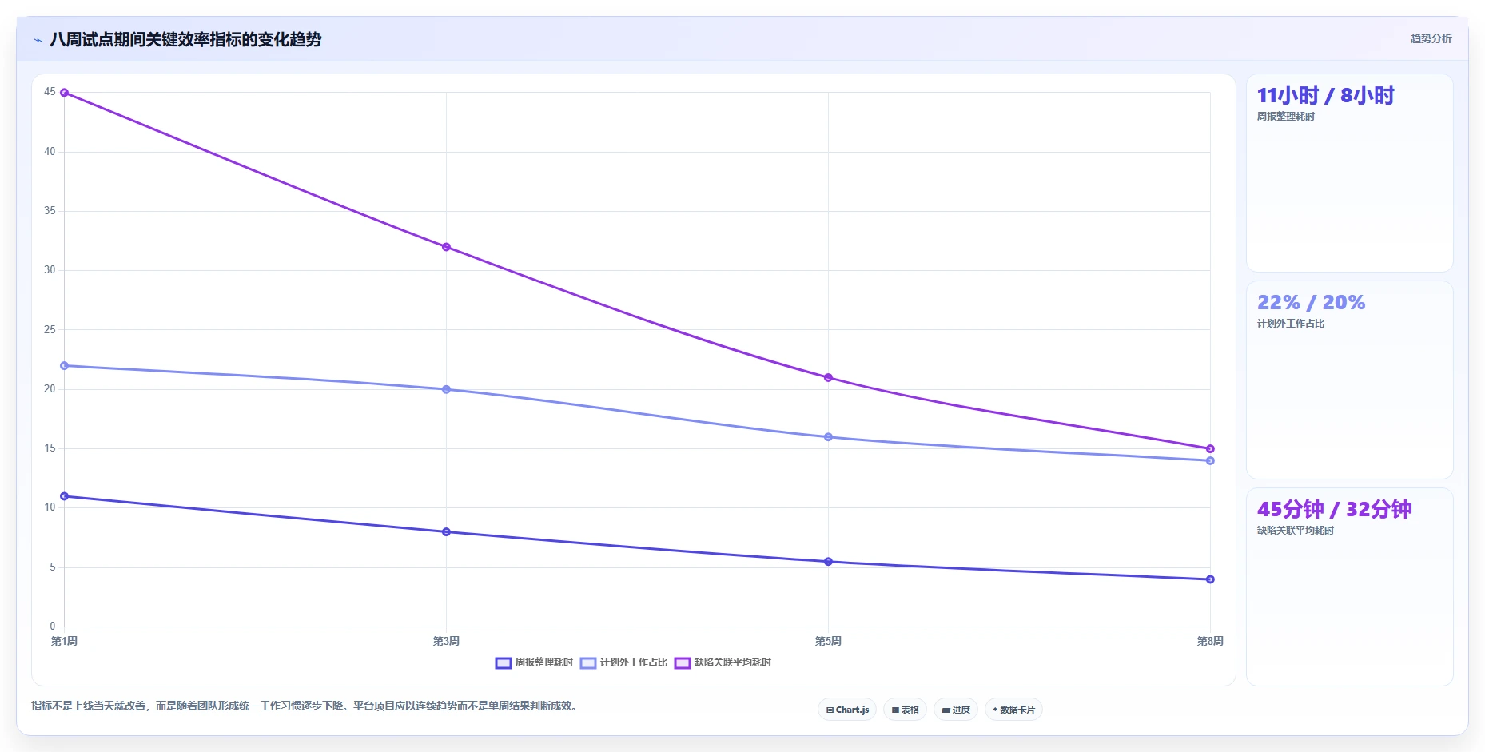Click the 32 data point at 第3周
The image size is (1485, 752).
pyautogui.click(x=446, y=247)
